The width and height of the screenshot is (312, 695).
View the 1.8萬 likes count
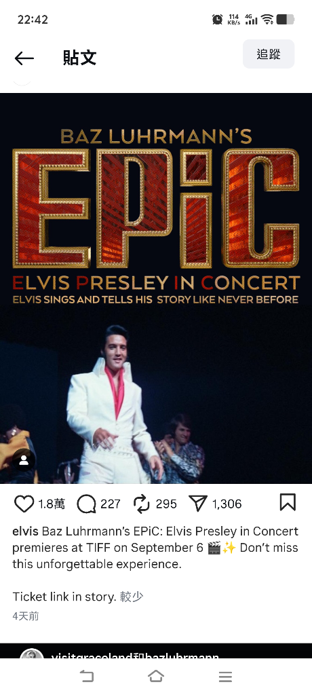tap(52, 504)
